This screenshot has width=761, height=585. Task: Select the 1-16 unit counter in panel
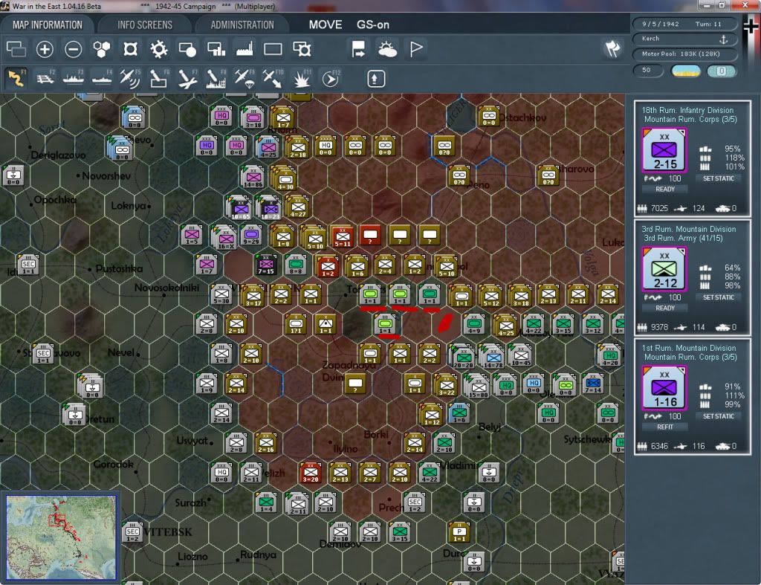point(664,388)
